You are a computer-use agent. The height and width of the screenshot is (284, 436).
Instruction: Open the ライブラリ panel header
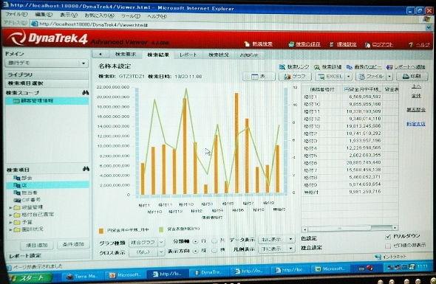(47, 75)
